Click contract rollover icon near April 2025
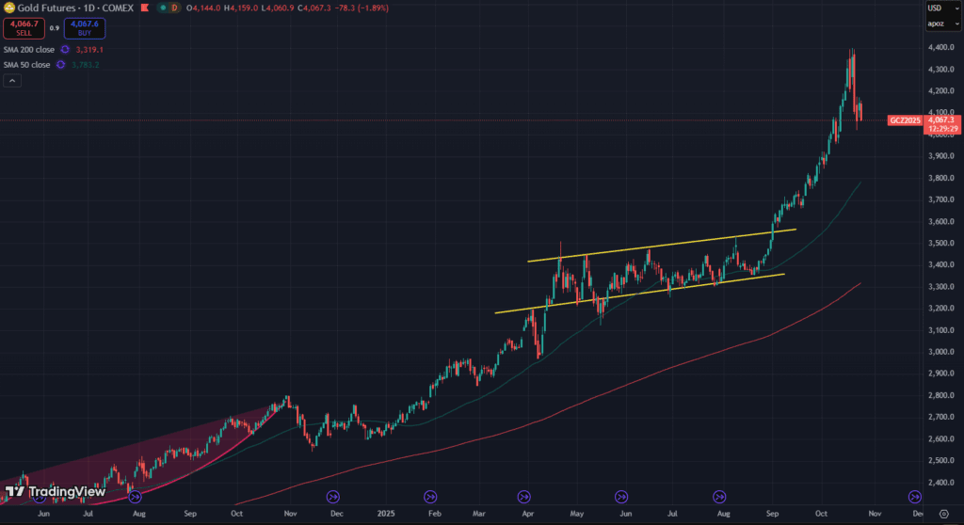This screenshot has height=525, width=964. [x=525, y=496]
